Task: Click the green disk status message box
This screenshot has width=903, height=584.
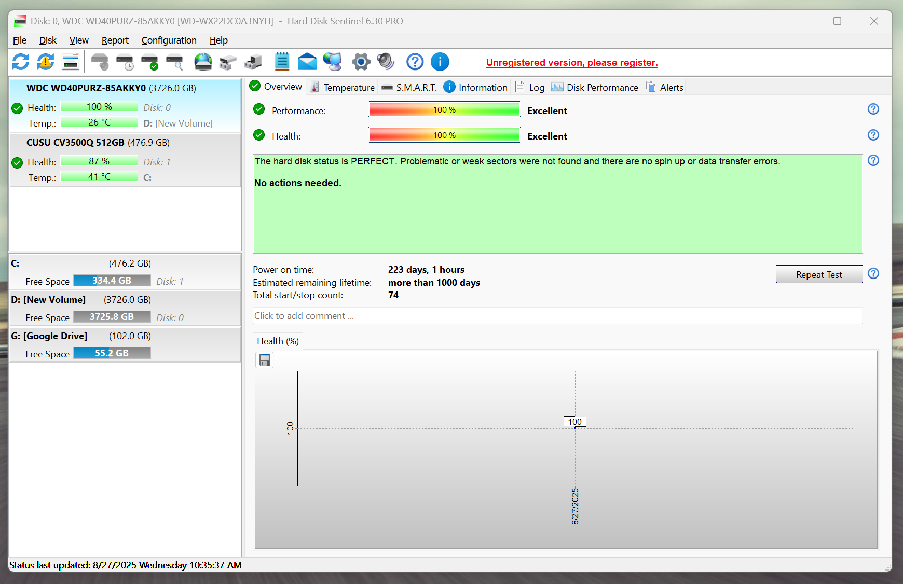Action: point(558,204)
